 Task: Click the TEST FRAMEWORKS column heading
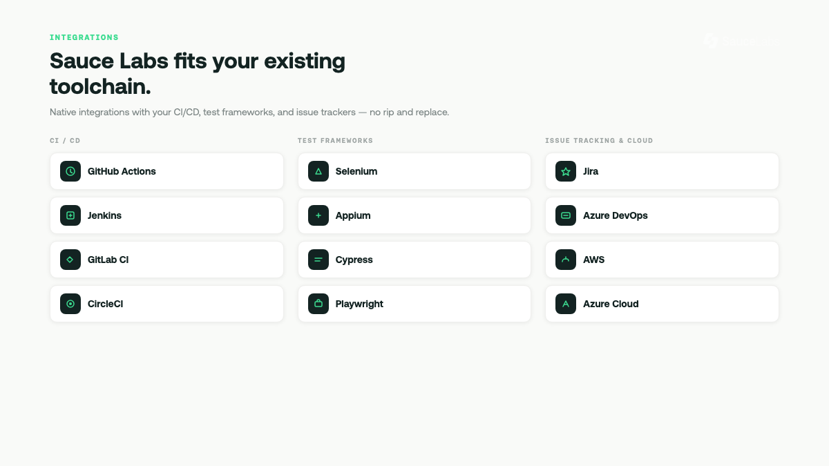335,141
